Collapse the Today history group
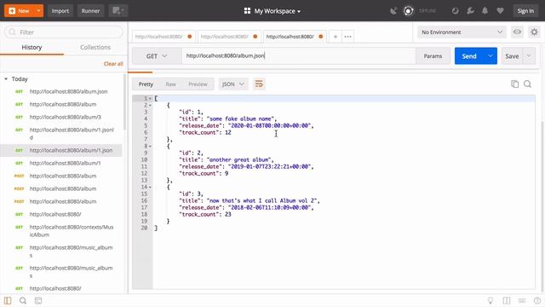Viewport: 545px width, 307px height. (x=6, y=79)
